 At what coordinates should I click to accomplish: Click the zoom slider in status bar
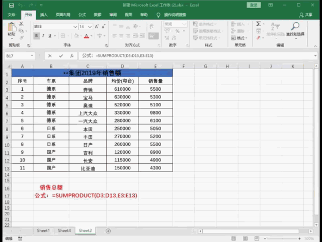tap(282, 238)
